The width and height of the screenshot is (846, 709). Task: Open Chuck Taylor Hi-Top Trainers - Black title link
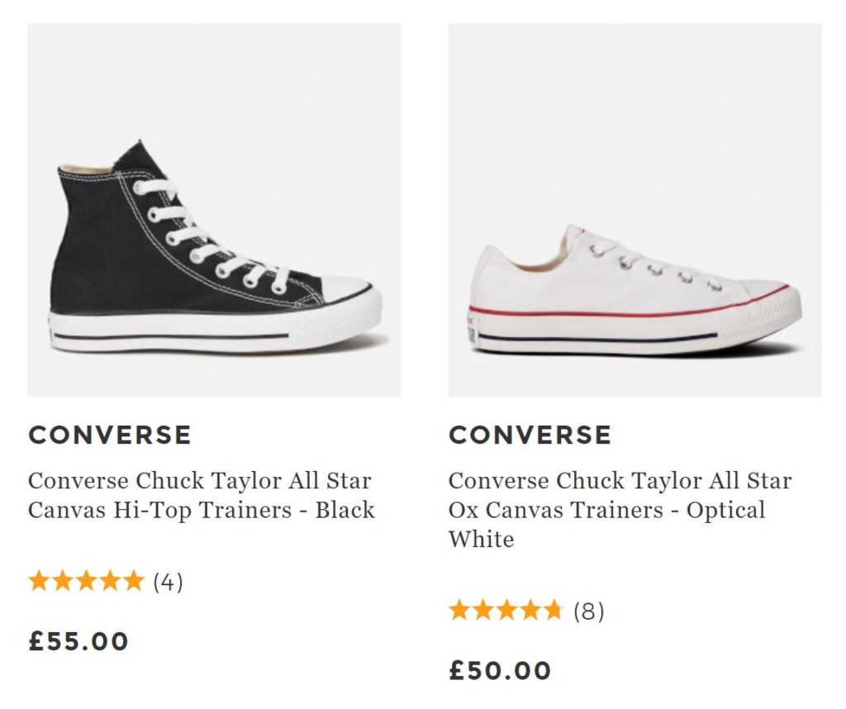click(x=201, y=495)
